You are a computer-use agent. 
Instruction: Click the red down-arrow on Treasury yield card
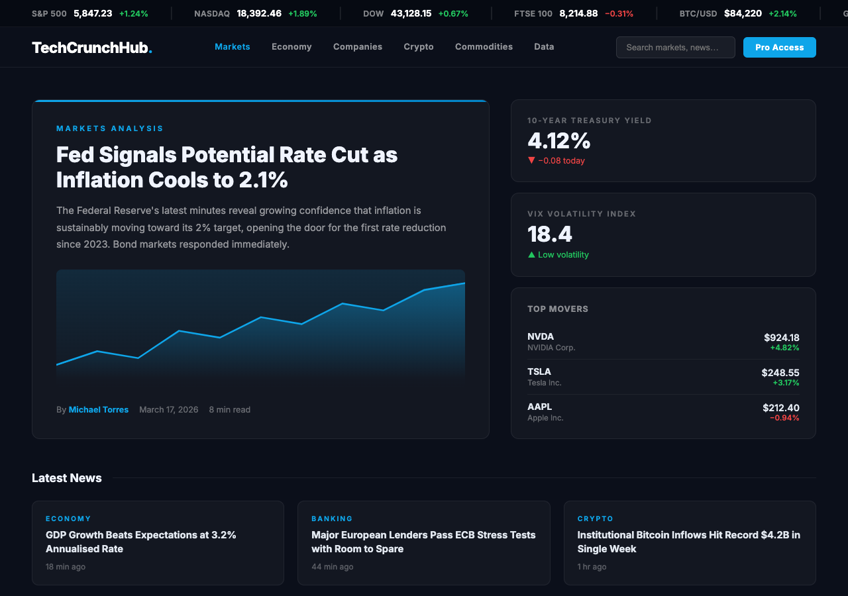(x=531, y=160)
